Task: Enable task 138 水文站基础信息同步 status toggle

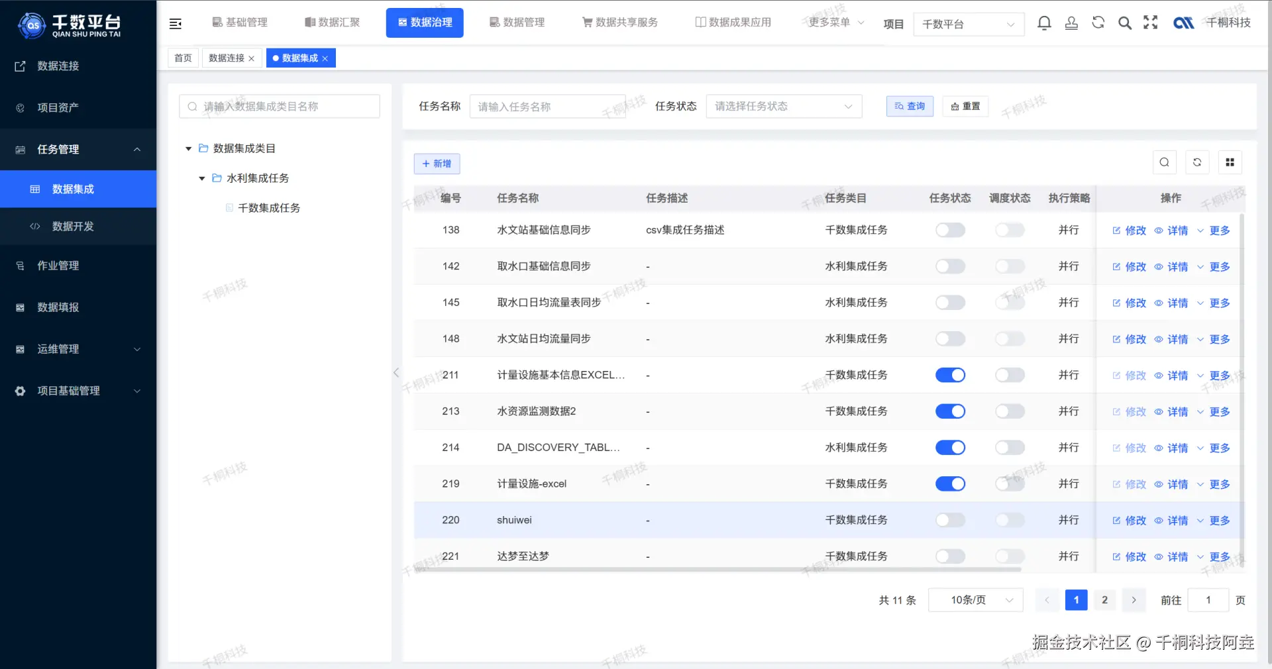Action: pos(949,230)
